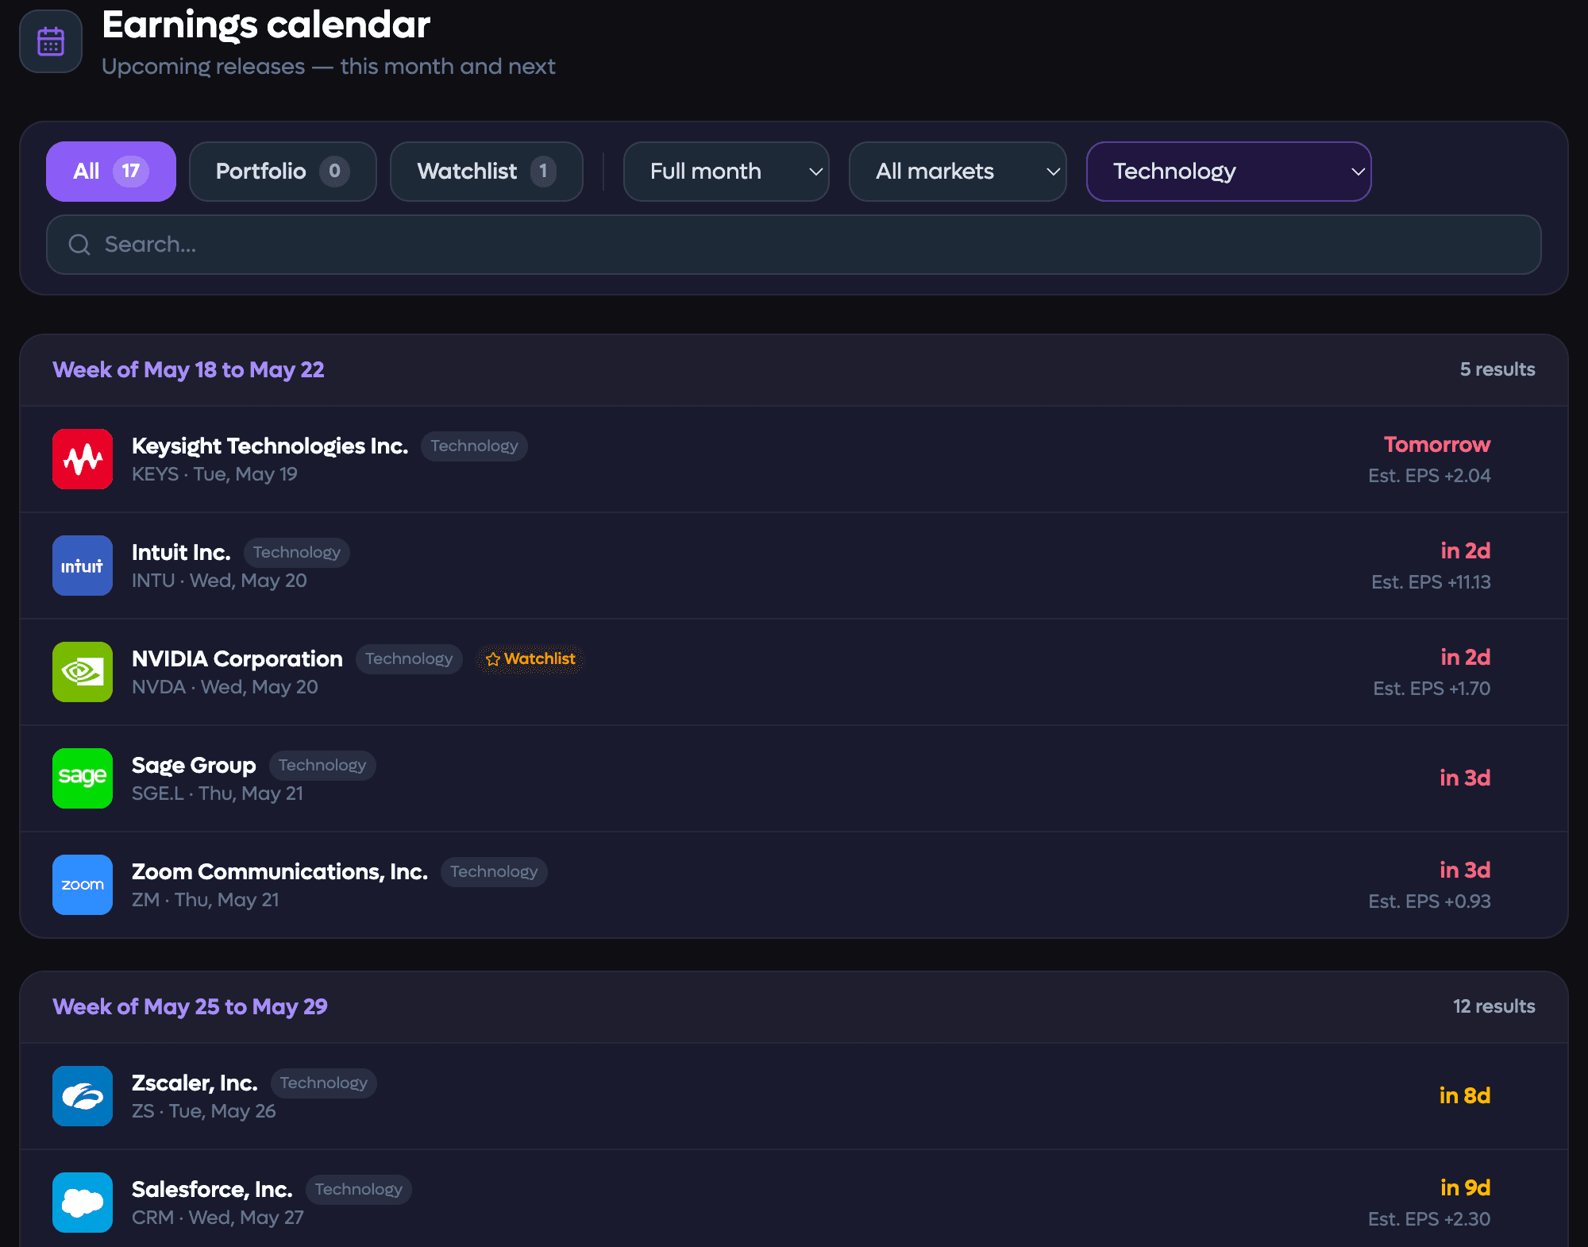
Task: Click Technology tag next to NVIDIA
Action: [409, 659]
